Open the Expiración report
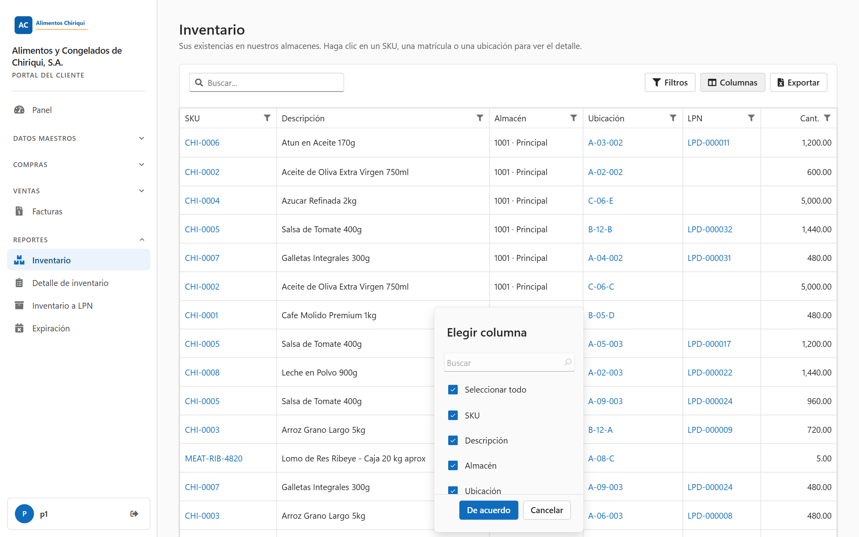Viewport: 859px width, 537px height. (x=79, y=328)
